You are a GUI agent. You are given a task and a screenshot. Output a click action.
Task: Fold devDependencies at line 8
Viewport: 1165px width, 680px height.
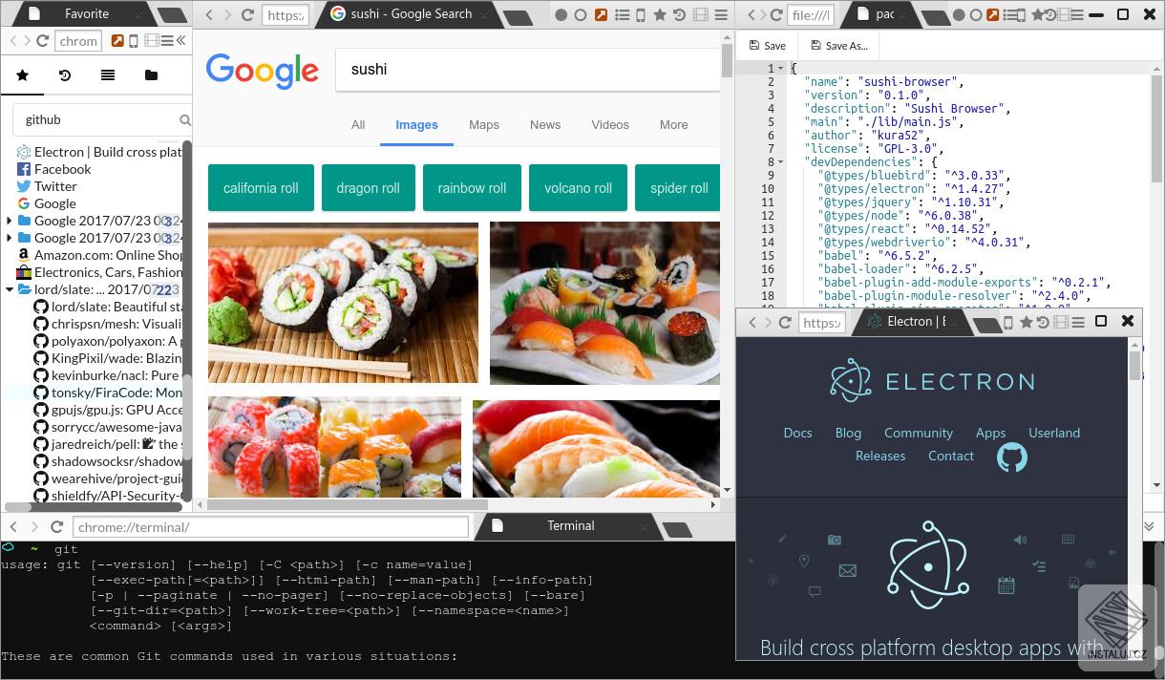point(781,162)
